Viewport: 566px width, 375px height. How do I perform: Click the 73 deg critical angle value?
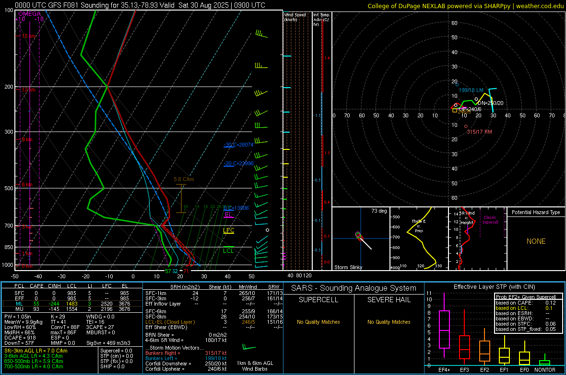(x=379, y=211)
